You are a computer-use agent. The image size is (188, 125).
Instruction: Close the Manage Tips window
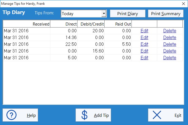[x=184, y=4]
